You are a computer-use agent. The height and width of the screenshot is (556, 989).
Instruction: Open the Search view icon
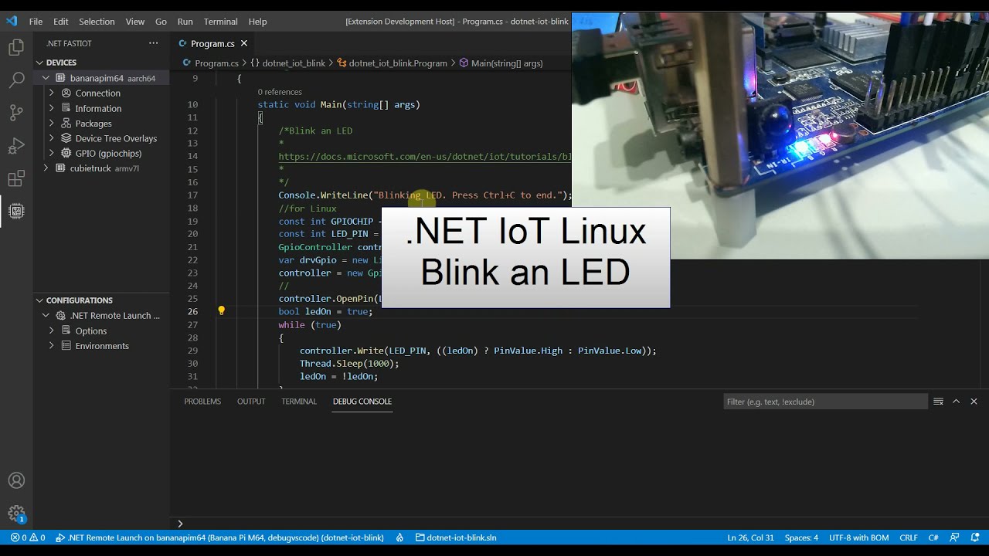pyautogui.click(x=16, y=80)
